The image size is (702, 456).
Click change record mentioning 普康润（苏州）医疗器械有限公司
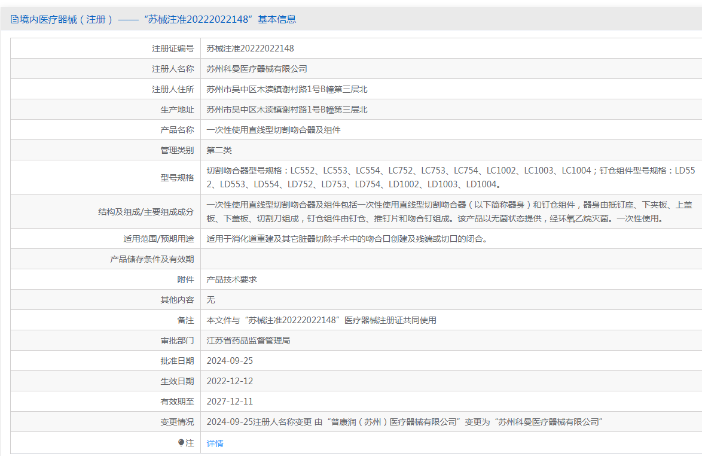(x=405, y=422)
